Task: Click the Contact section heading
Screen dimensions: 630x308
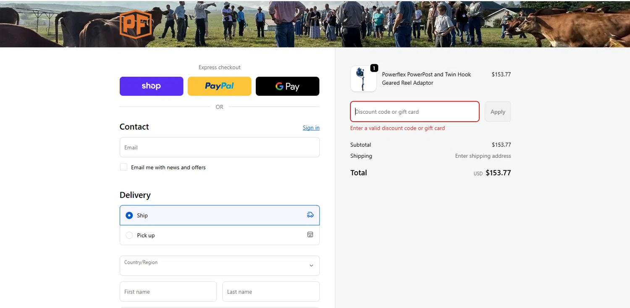Action: click(x=134, y=127)
